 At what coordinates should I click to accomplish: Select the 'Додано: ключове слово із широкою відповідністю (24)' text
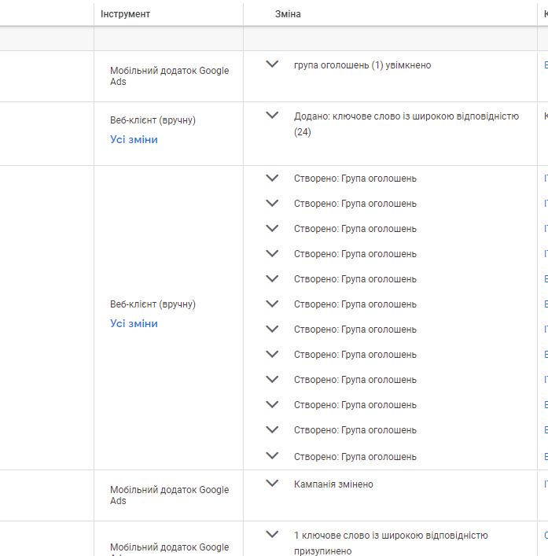[406, 123]
